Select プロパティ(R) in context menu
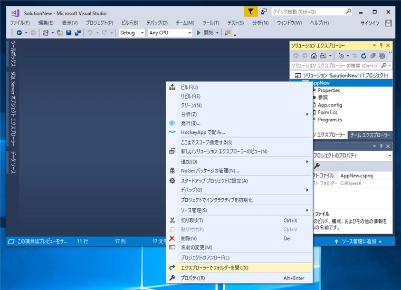Viewport: 401px width, 290px height. click(x=240, y=278)
